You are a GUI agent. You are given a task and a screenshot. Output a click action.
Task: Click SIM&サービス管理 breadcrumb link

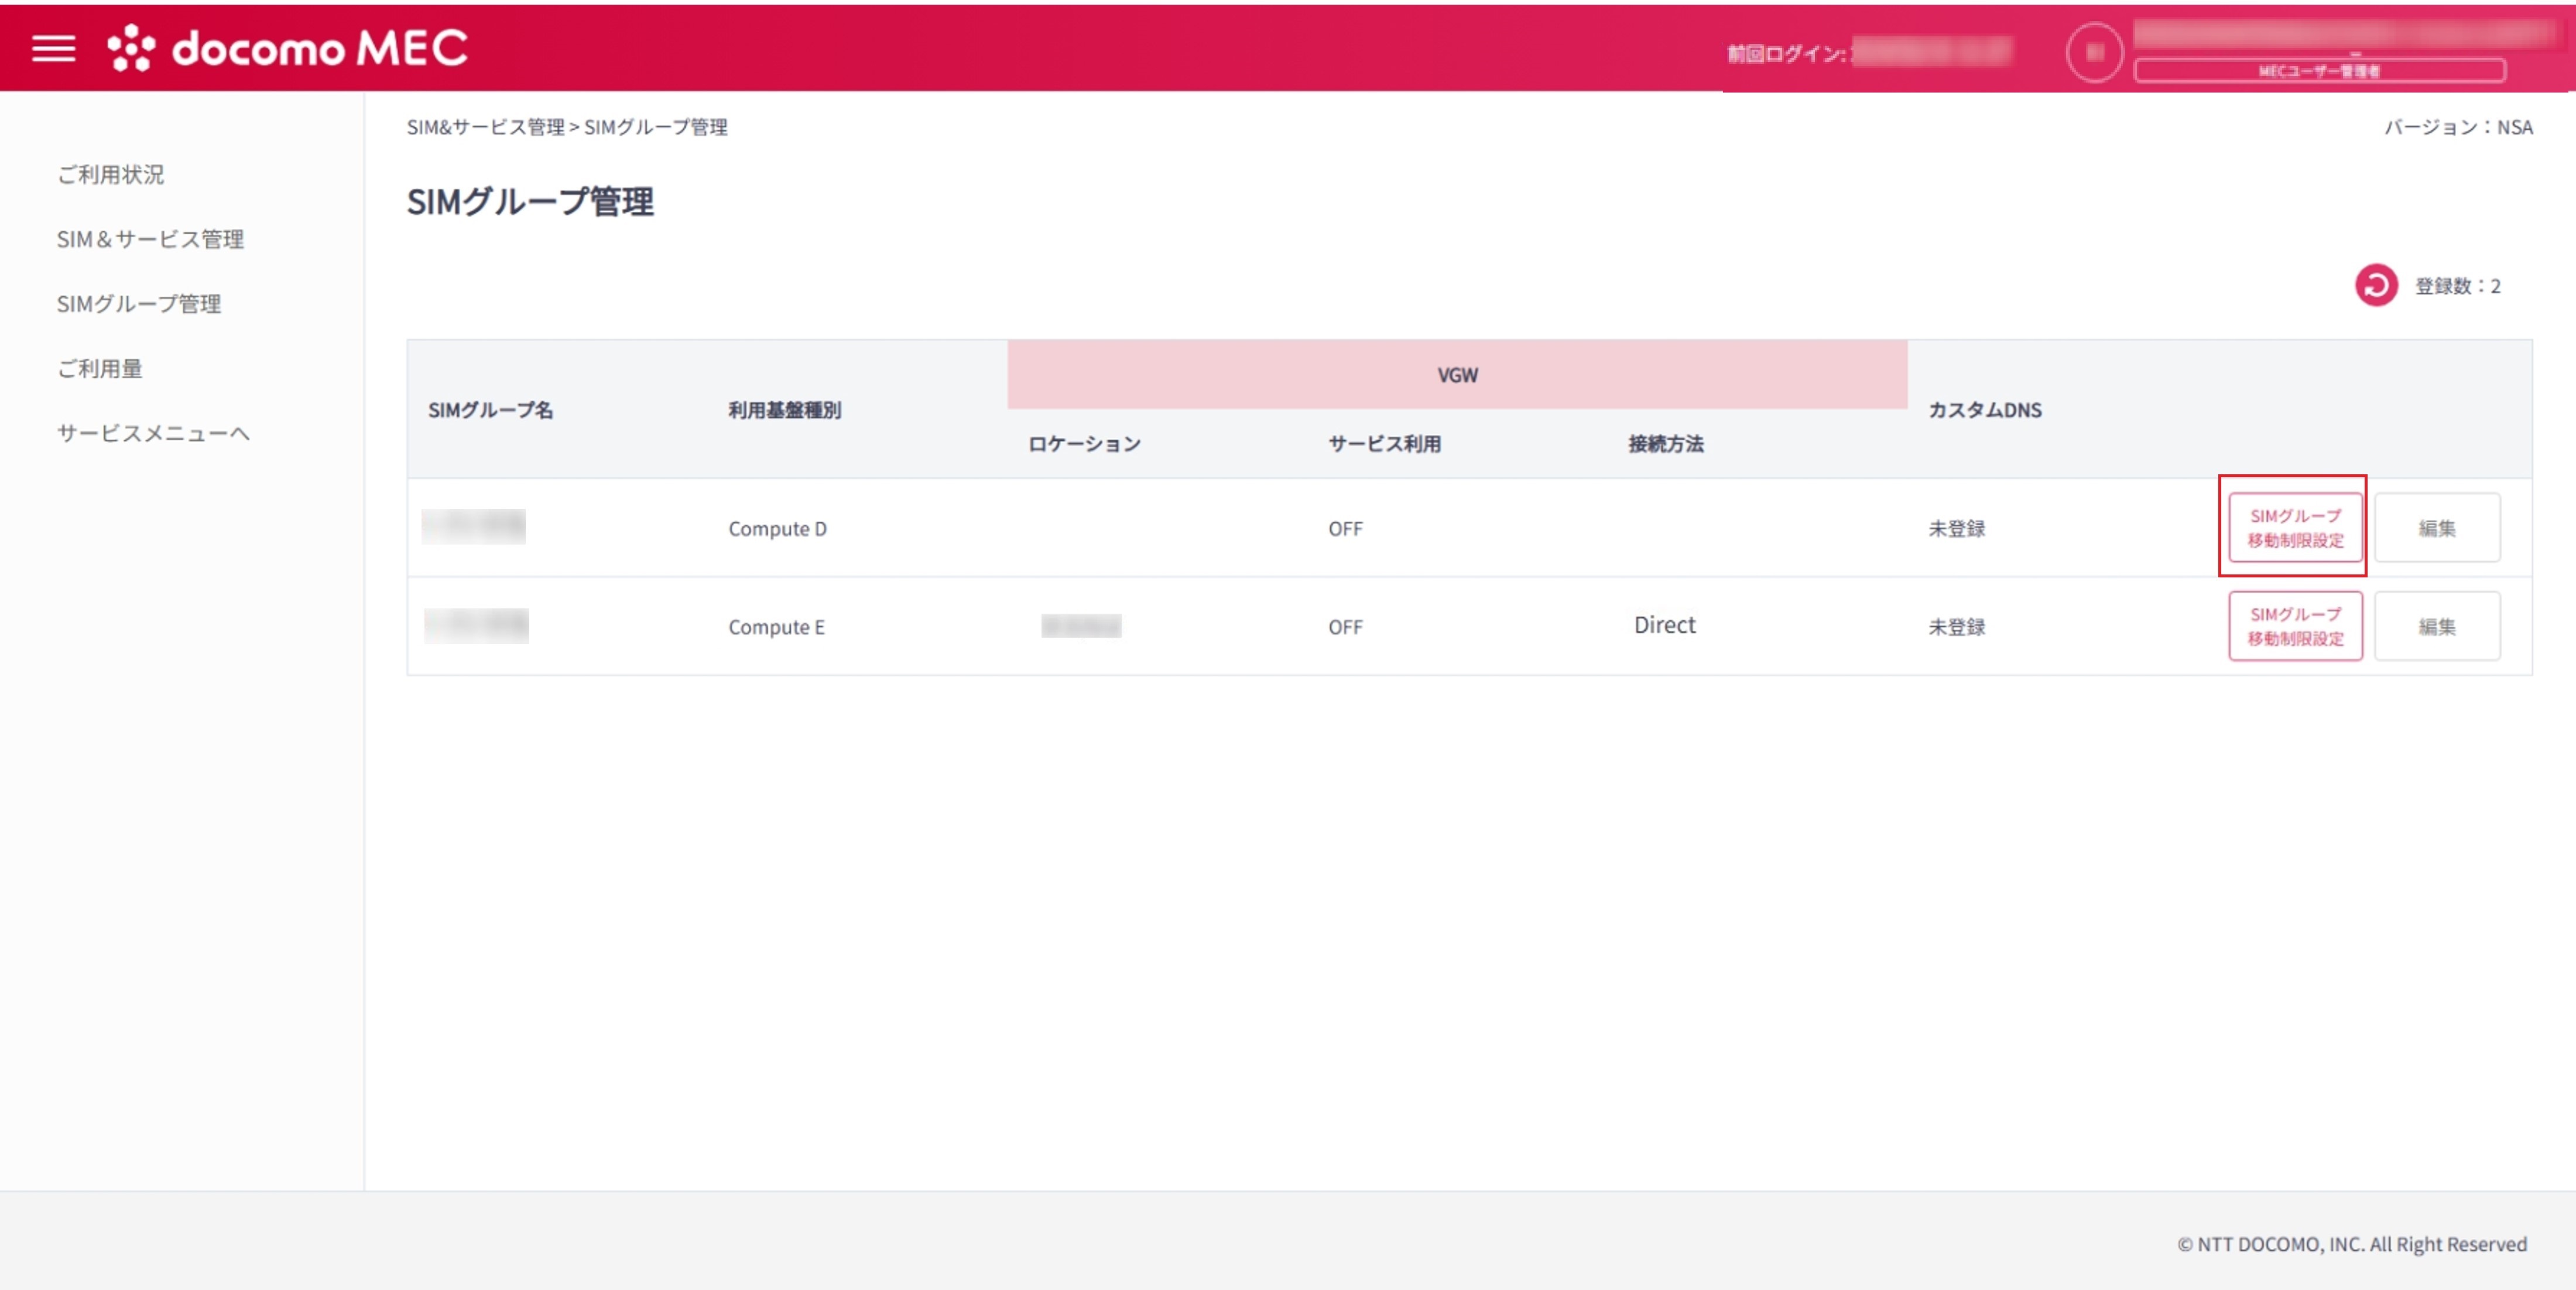(485, 127)
